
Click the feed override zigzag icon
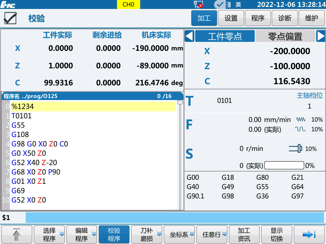click(300, 120)
